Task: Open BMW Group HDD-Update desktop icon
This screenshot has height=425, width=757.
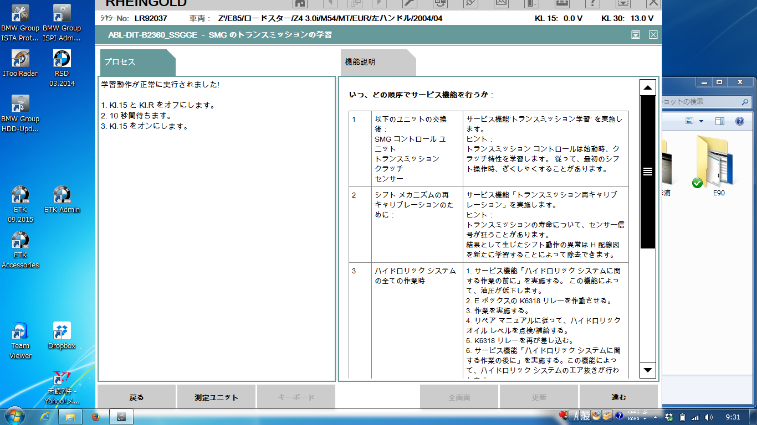Action: click(x=21, y=113)
